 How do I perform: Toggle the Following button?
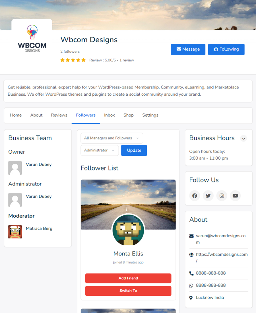pyautogui.click(x=226, y=49)
